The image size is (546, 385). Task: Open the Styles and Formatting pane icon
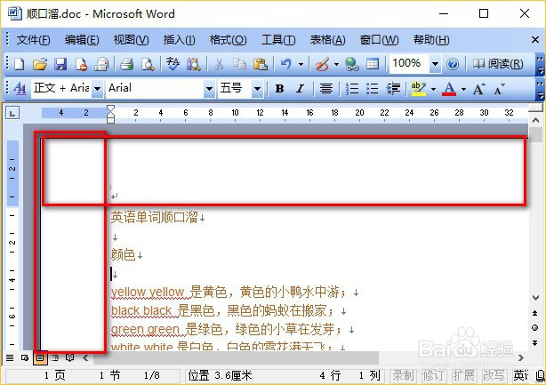click(x=20, y=89)
